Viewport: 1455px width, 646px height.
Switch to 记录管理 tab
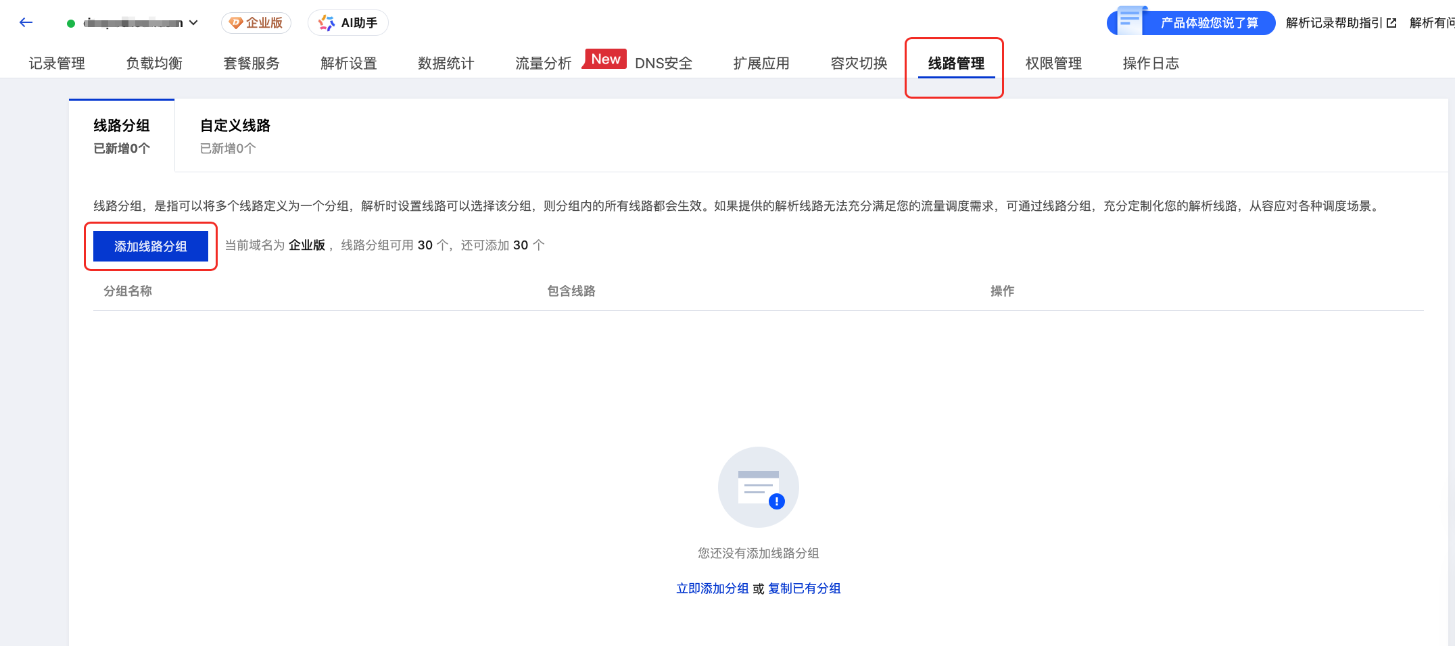pyautogui.click(x=57, y=64)
